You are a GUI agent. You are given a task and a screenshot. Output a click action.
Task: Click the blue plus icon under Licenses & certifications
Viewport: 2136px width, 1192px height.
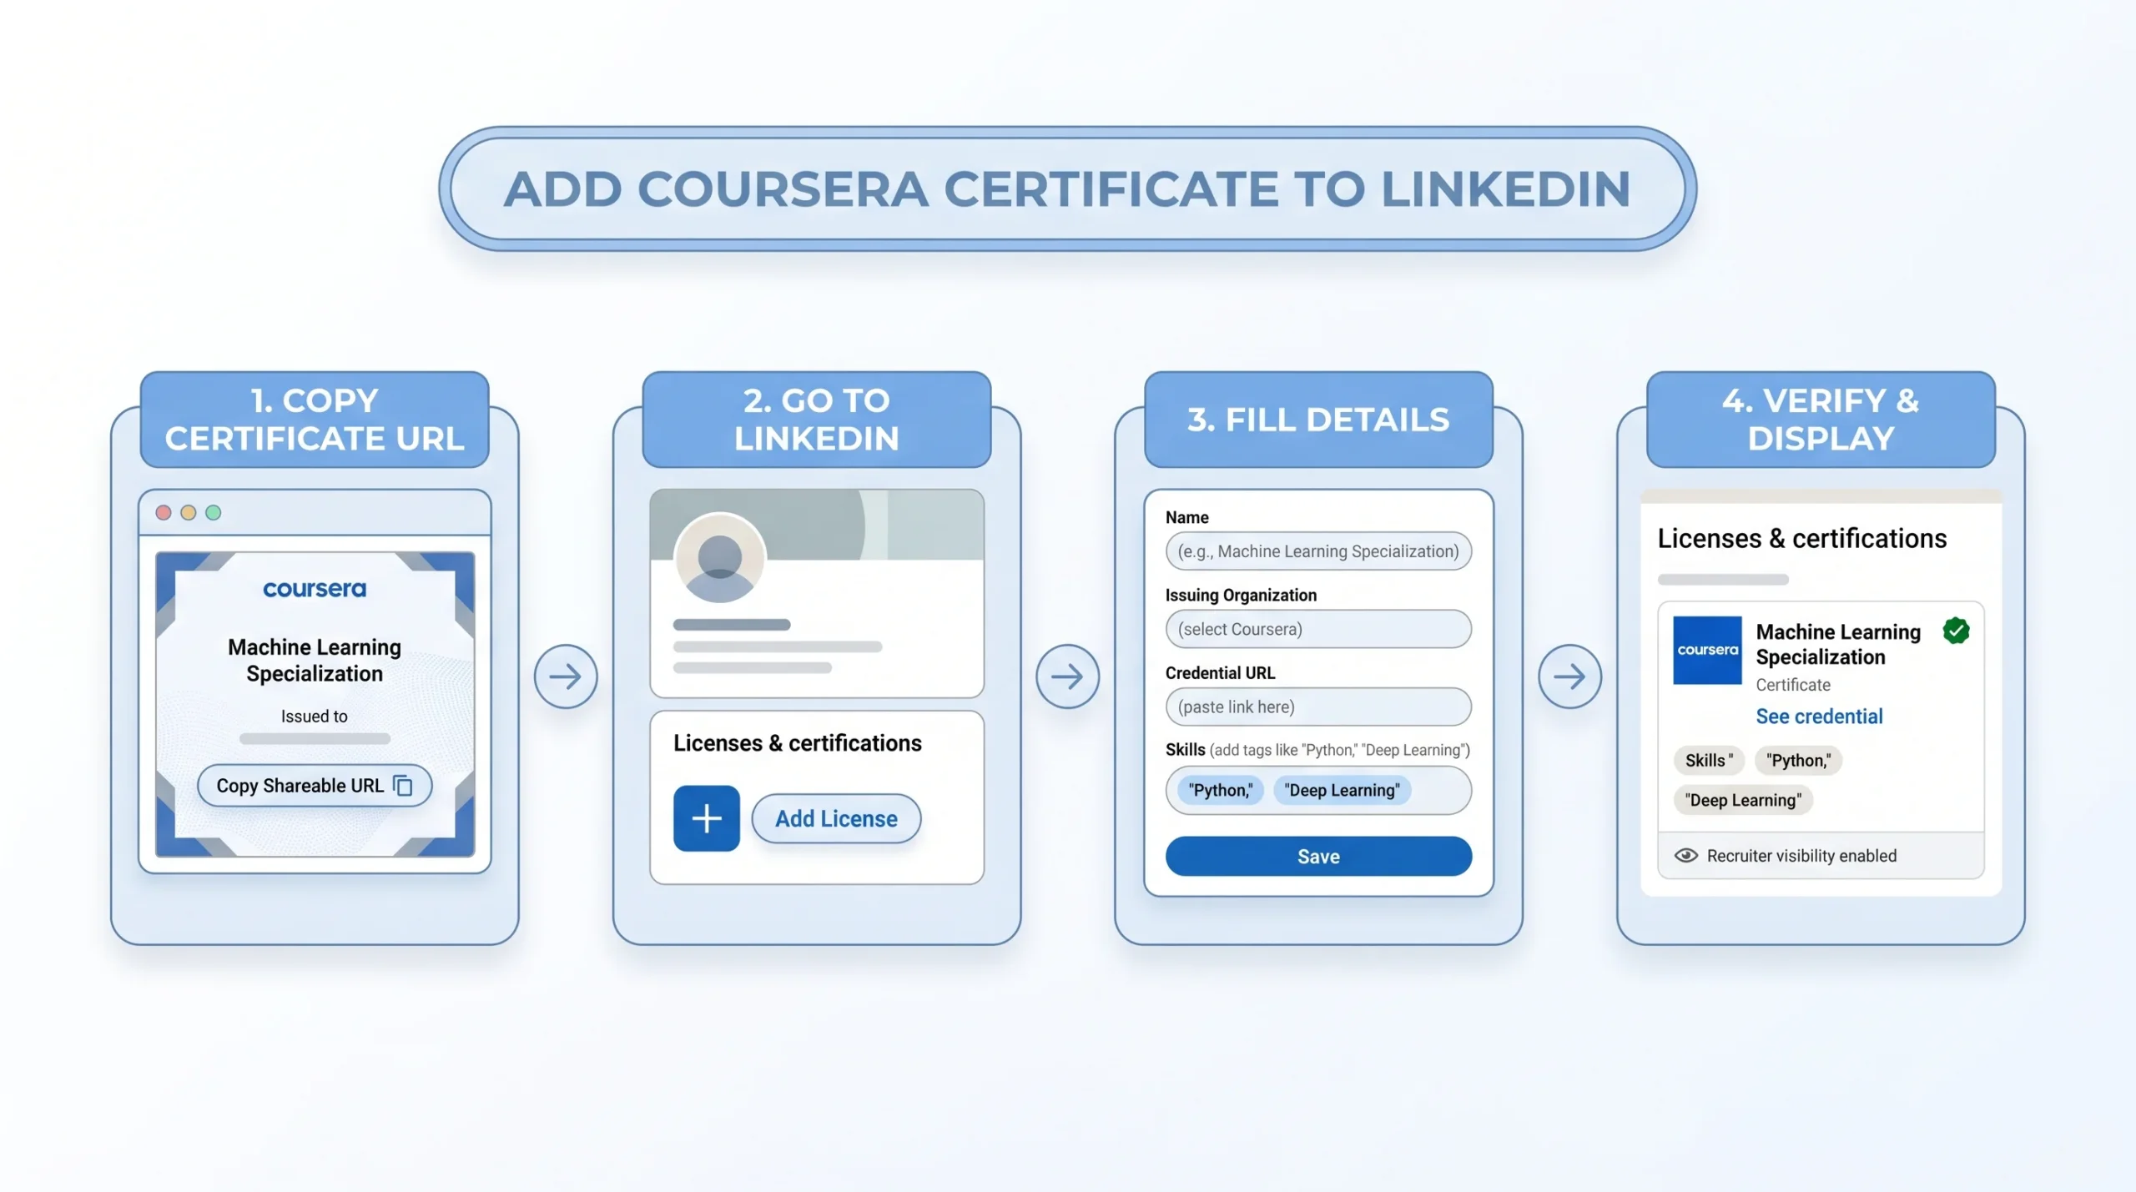point(707,818)
